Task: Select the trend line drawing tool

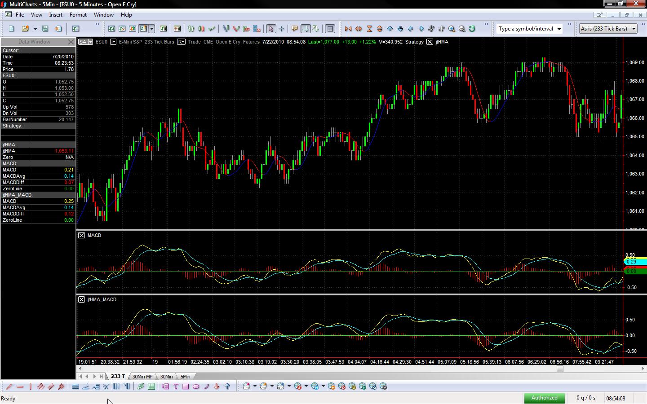Action: [x=9, y=386]
